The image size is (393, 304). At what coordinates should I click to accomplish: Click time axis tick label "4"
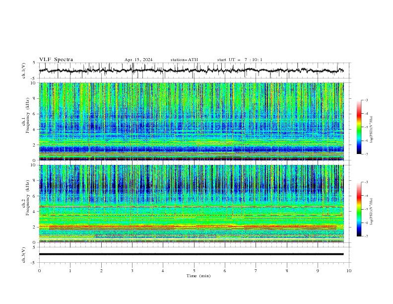point(163,271)
